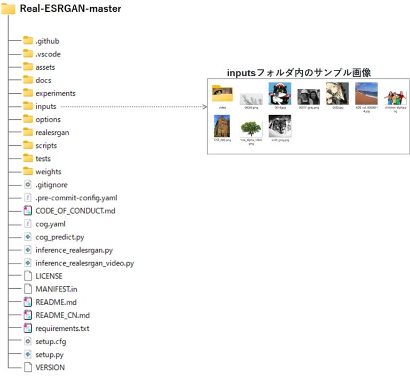Select the cog.yaml file icon
The image size is (410, 382).
(28, 224)
